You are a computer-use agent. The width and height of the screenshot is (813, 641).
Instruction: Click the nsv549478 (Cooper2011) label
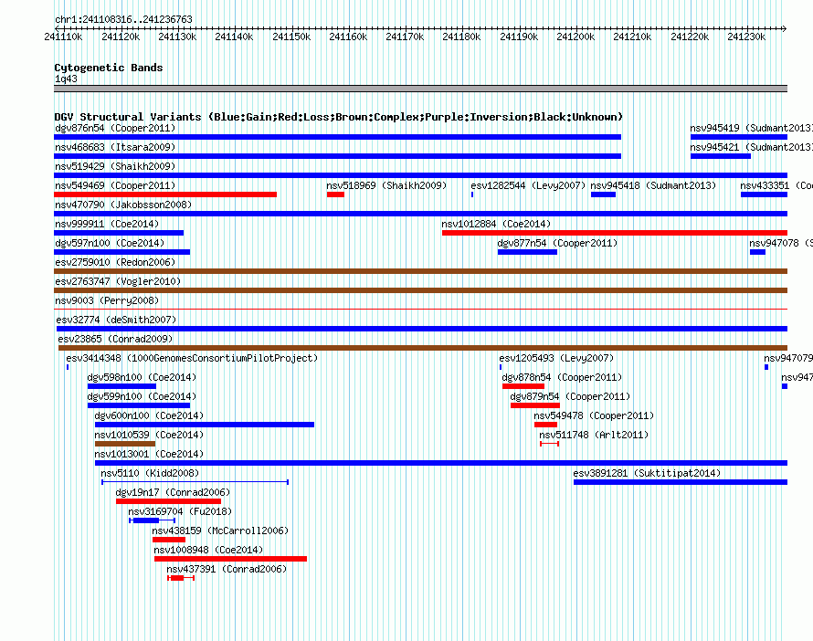click(594, 415)
